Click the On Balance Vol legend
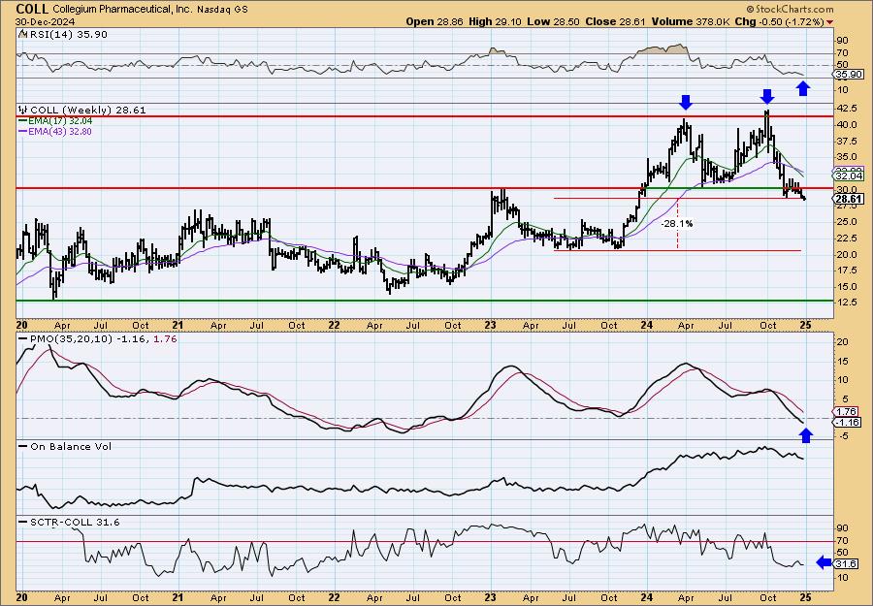This screenshot has height=606, width=873. (x=65, y=446)
